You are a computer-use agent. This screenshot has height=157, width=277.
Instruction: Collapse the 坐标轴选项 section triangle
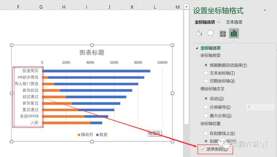[x=197, y=48]
